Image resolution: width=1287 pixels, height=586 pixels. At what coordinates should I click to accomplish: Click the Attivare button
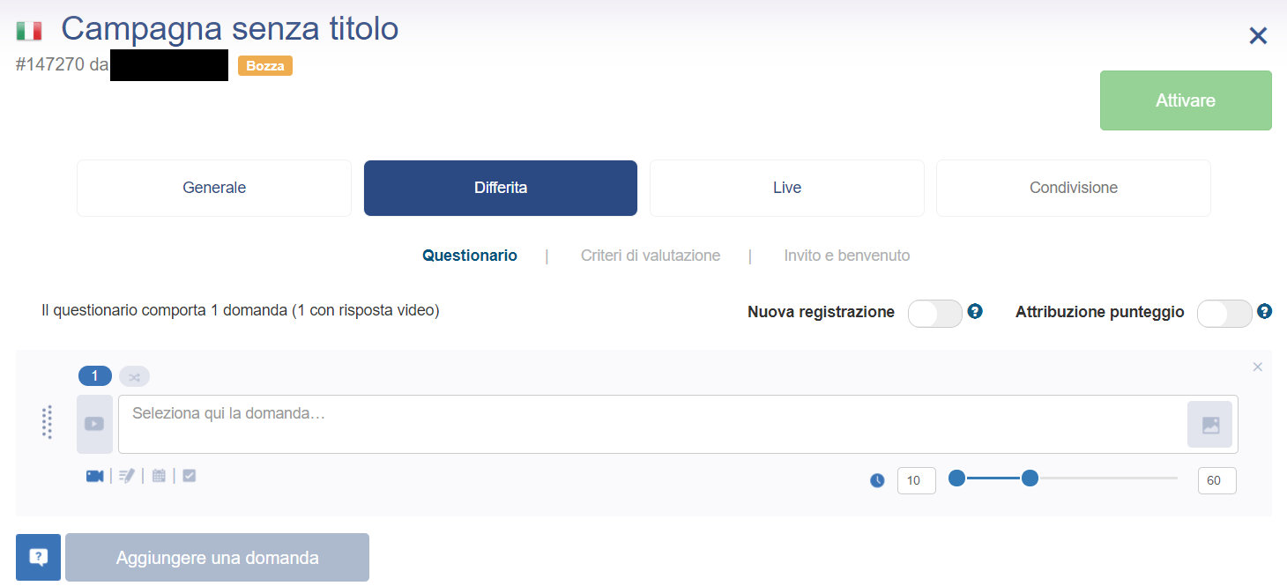pos(1186,100)
